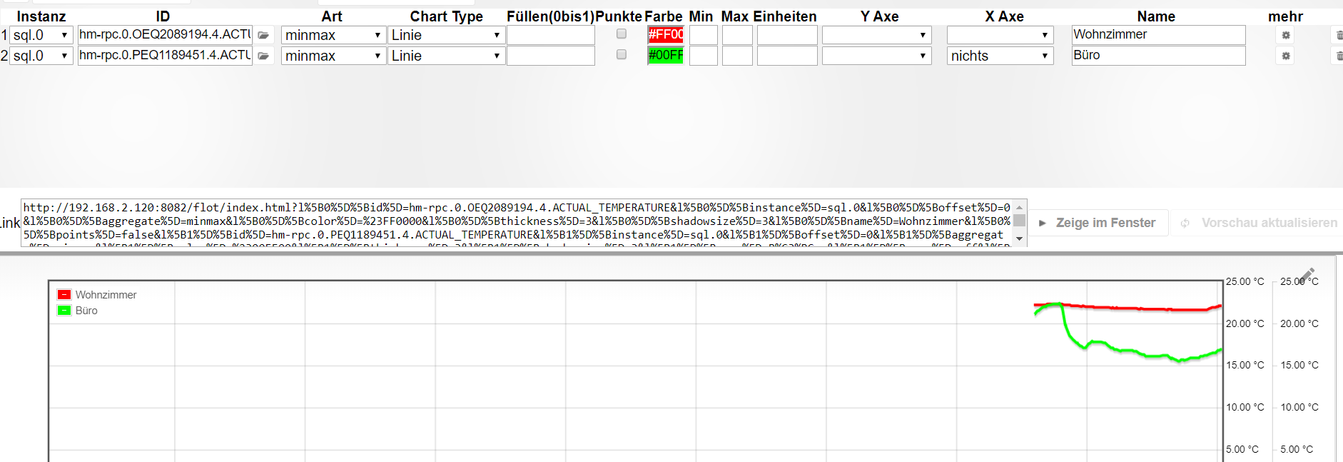Open Chart Type Linie dropdown in row 2
The image size is (1343, 462).
point(446,56)
